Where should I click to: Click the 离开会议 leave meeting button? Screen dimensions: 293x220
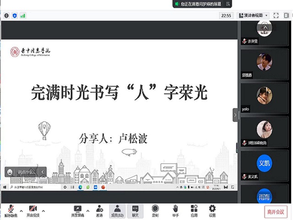click(276, 212)
